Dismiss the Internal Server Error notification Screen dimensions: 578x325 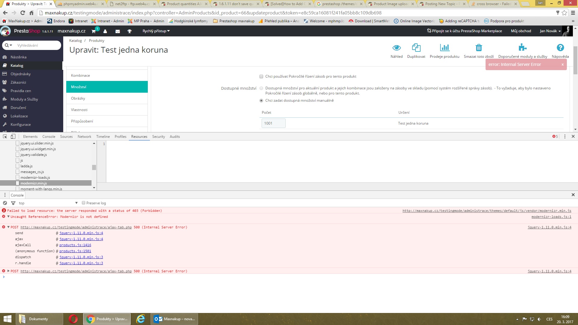click(562, 65)
